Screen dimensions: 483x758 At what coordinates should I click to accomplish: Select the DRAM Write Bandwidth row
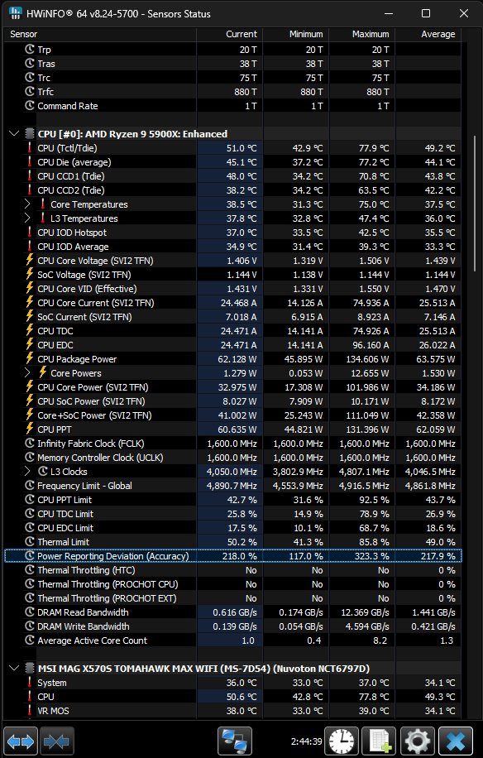point(232,626)
